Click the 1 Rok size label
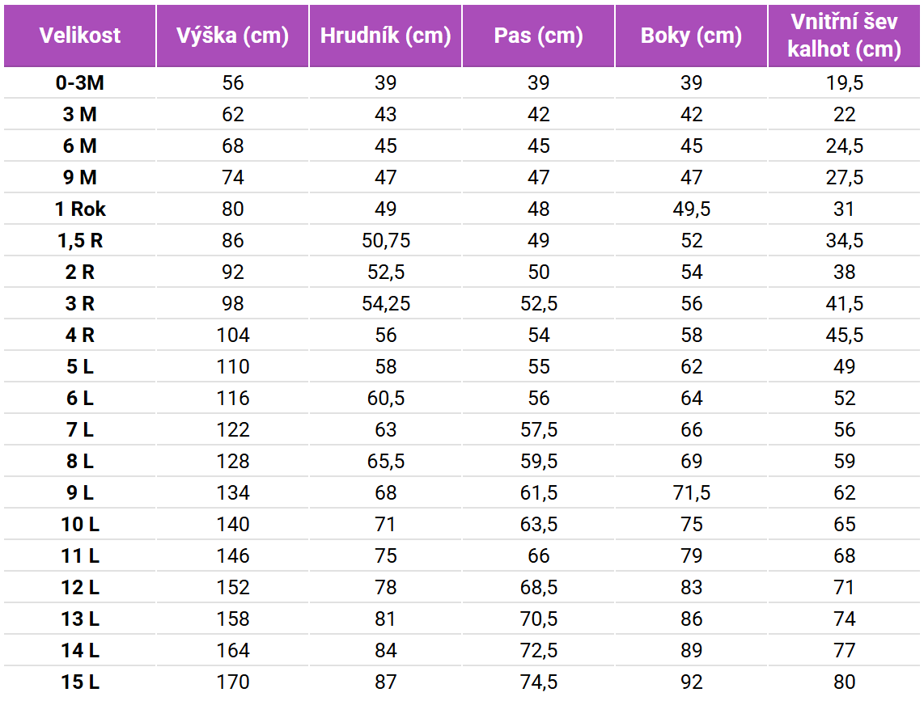The width and height of the screenshot is (924, 701). 80,209
